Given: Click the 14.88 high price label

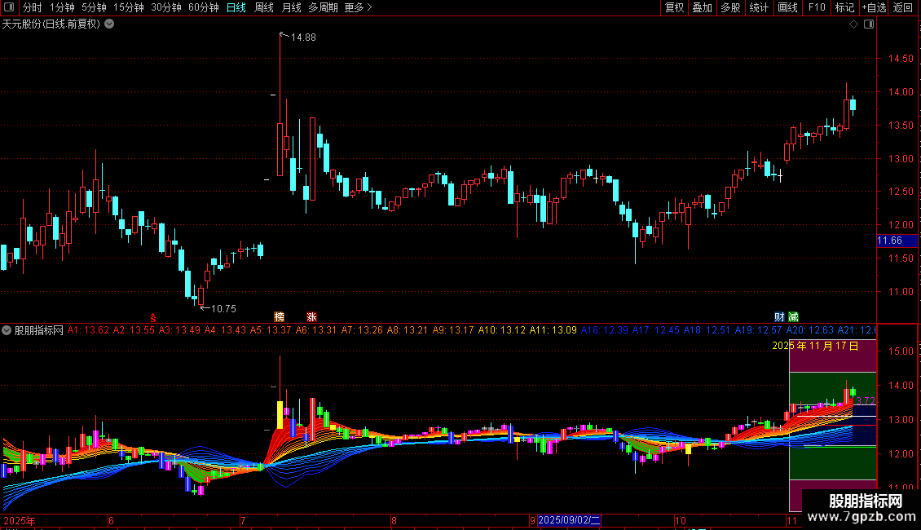Looking at the screenshot, I should 303,38.
